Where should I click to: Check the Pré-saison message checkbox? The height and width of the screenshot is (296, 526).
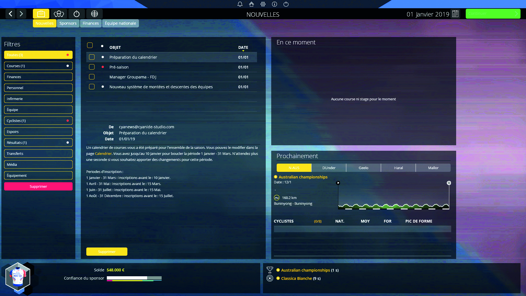(92, 67)
